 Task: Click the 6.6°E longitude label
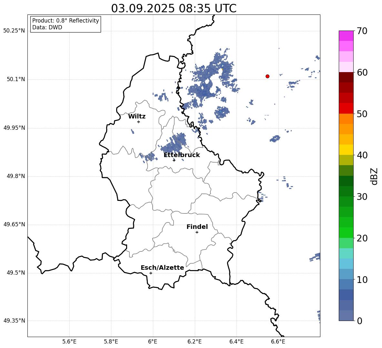(278, 342)
